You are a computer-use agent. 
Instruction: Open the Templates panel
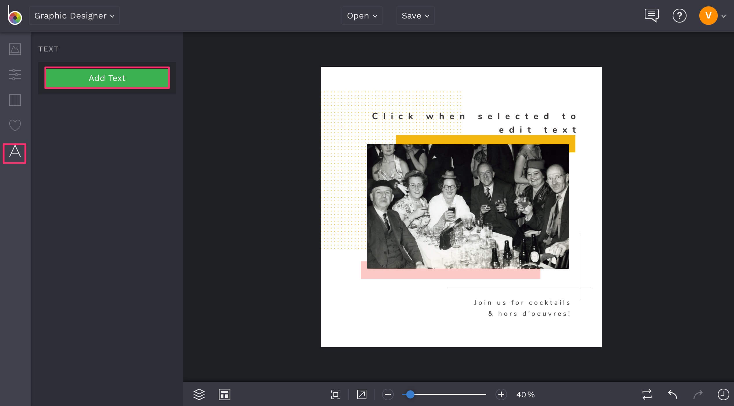(14, 100)
